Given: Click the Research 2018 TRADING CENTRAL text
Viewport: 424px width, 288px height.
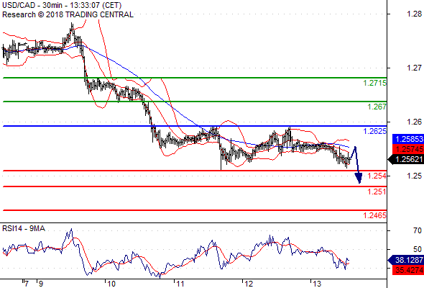Looking at the screenshot, I should click(68, 14).
